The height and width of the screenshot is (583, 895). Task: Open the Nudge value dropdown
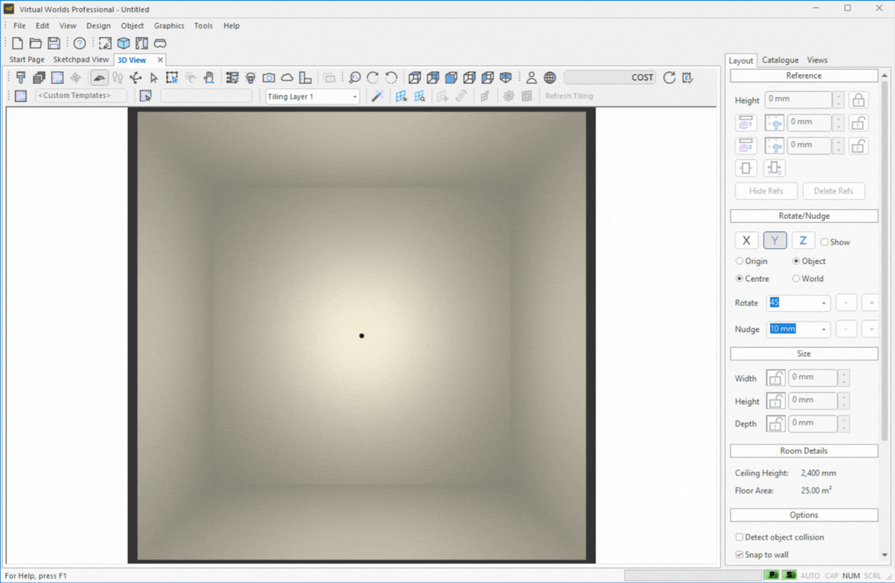tap(823, 329)
